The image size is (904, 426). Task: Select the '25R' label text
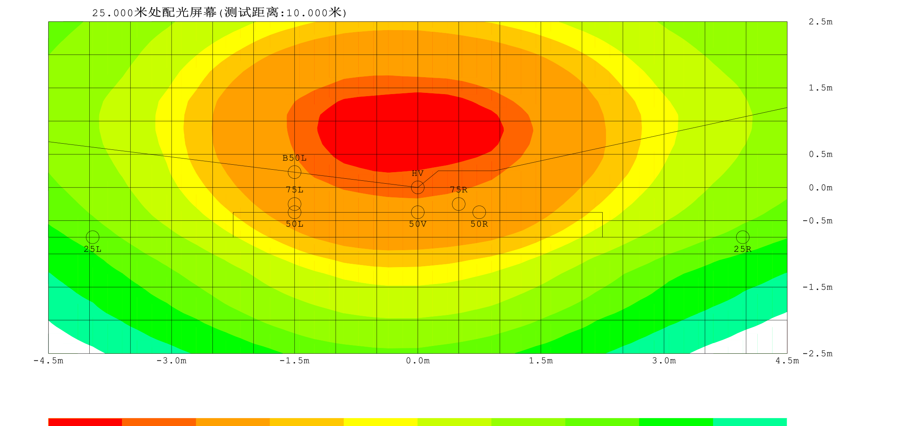coord(742,249)
